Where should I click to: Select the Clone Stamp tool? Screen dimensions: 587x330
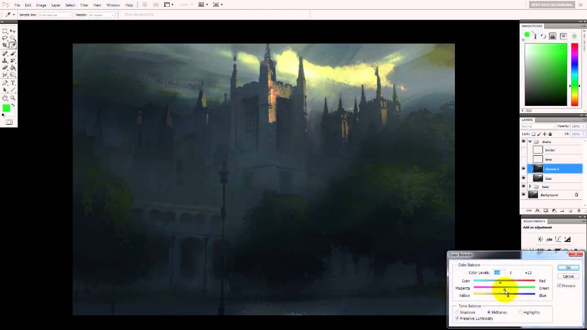pyautogui.click(x=5, y=60)
